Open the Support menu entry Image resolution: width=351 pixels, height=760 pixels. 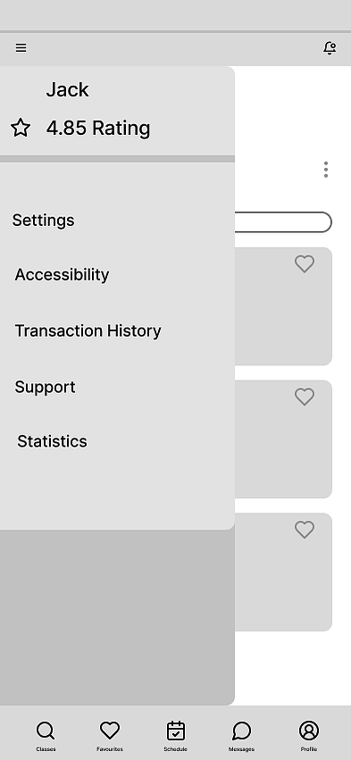point(45,388)
